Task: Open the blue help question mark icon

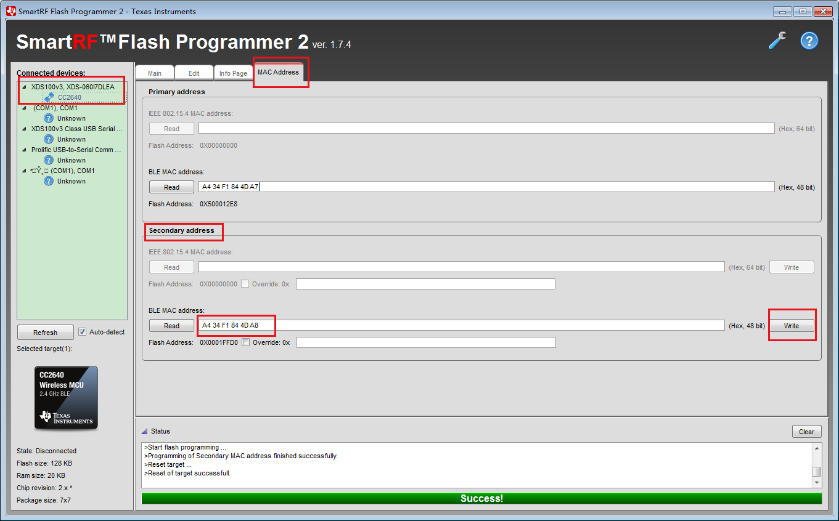Action: (x=809, y=41)
